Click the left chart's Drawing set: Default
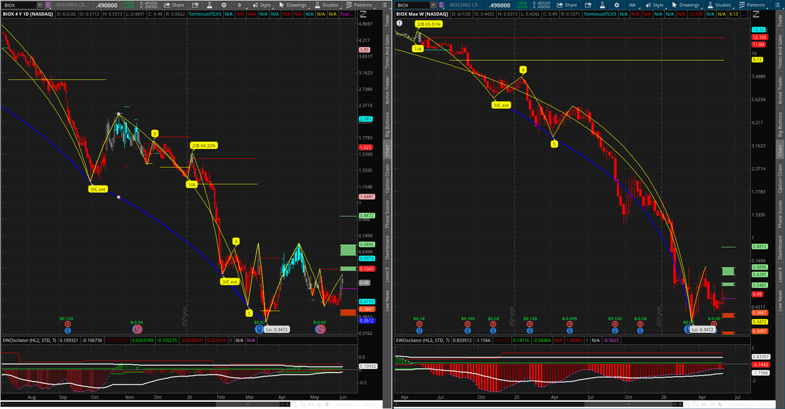The width and height of the screenshot is (785, 409). [357, 404]
